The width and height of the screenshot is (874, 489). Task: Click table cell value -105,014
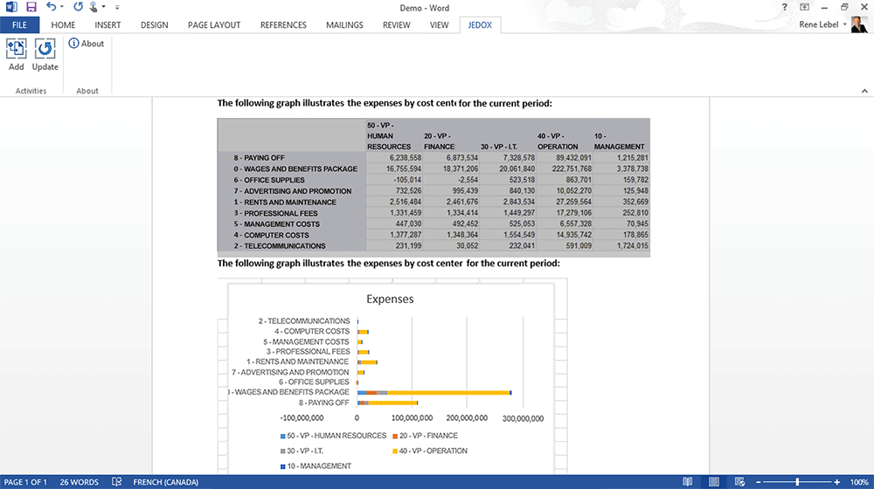(407, 180)
